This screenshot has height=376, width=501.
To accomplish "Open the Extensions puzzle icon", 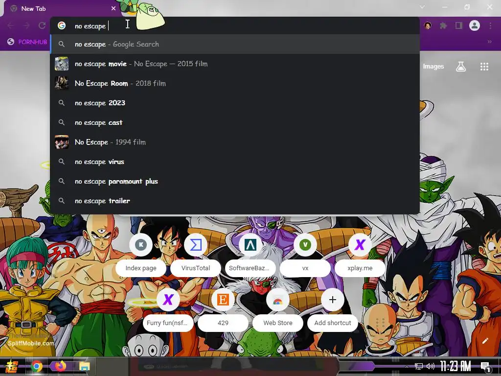I will coord(443,25).
